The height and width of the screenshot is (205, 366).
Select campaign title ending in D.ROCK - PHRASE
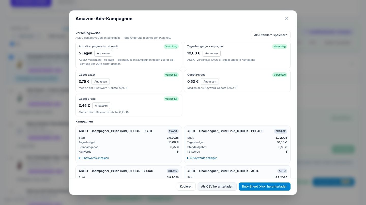tap(225, 131)
